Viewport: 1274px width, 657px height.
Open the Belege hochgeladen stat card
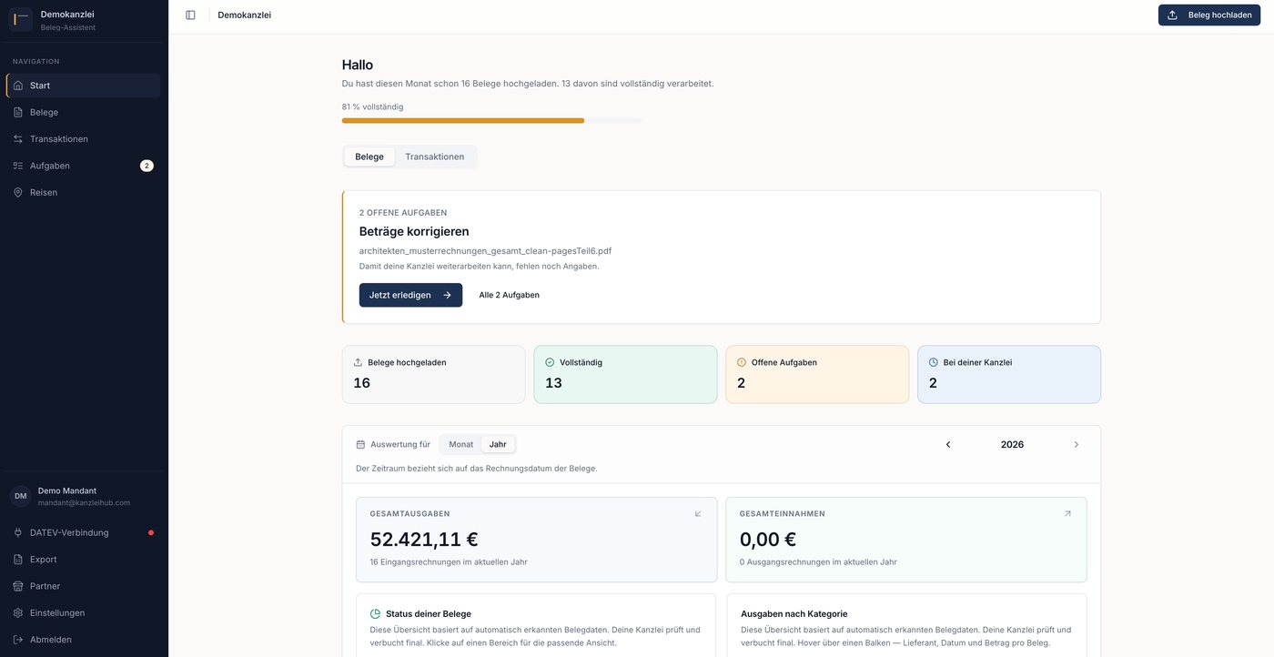pyautogui.click(x=434, y=374)
